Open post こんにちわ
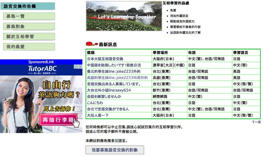The width and height of the screenshot is (263, 157). 95,103
